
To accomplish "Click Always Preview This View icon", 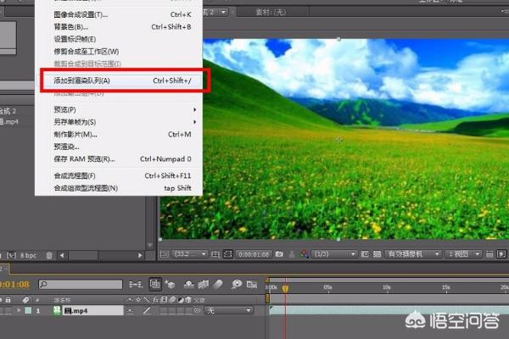I will 165,254.
